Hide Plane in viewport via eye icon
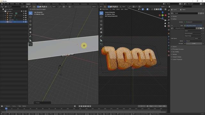 [x=24, y=22]
